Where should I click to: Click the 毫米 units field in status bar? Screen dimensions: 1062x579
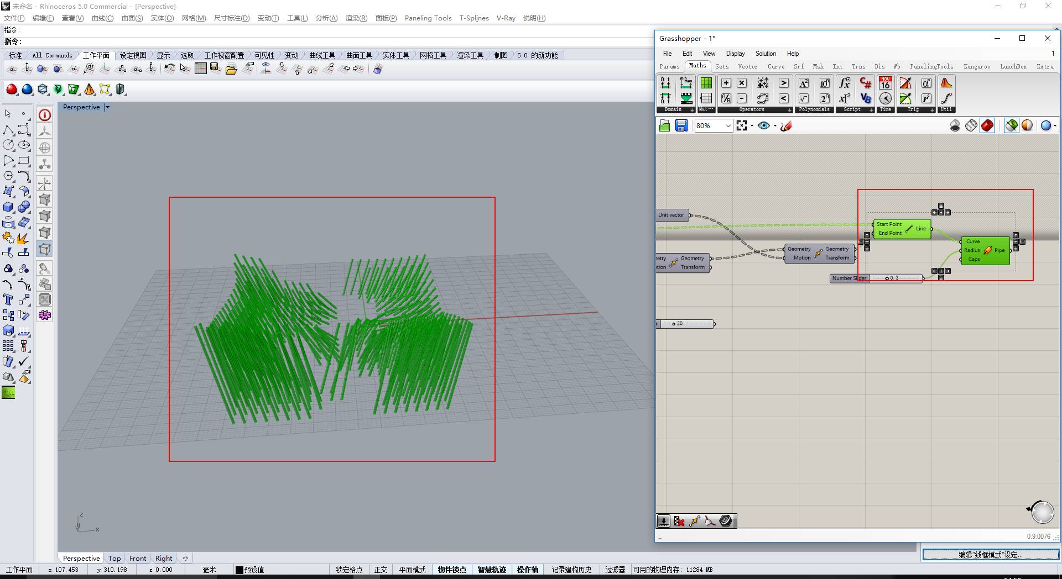(209, 570)
